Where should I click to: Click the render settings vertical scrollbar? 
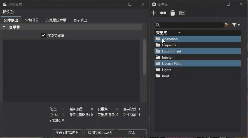pyautogui.click(x=144, y=57)
